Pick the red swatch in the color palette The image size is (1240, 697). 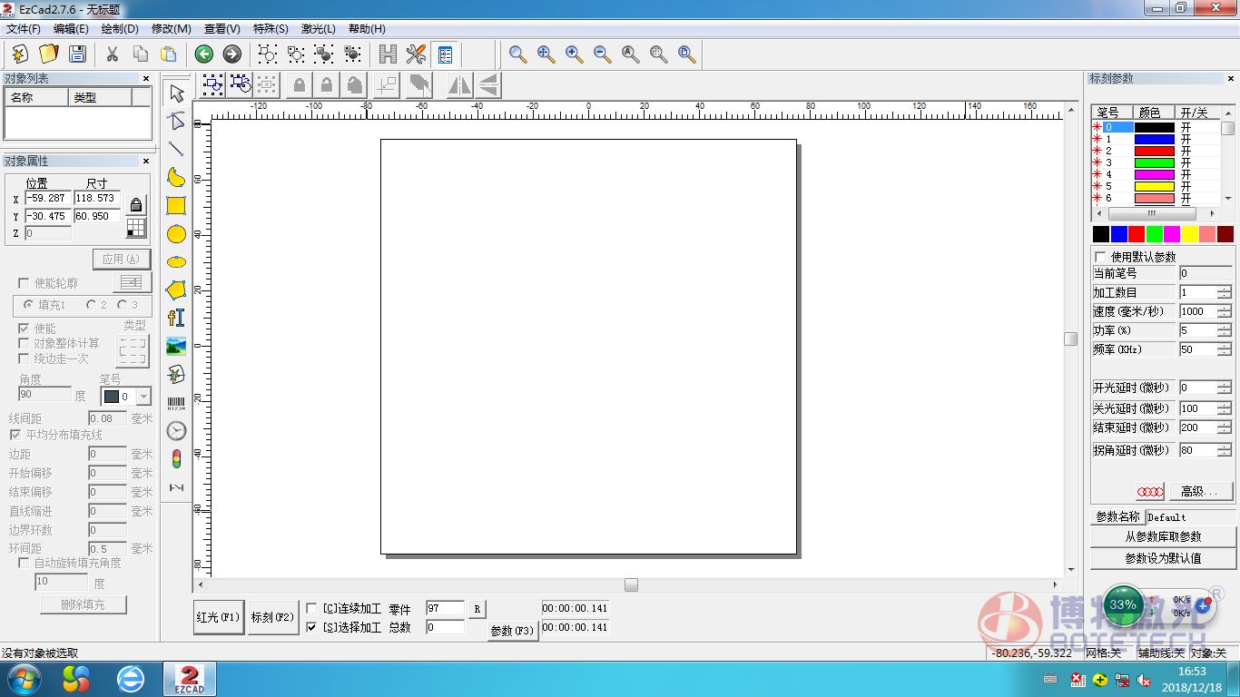pos(1137,234)
